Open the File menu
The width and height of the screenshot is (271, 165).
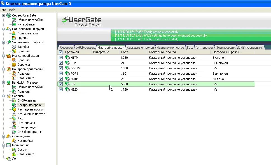[x=4, y=10]
